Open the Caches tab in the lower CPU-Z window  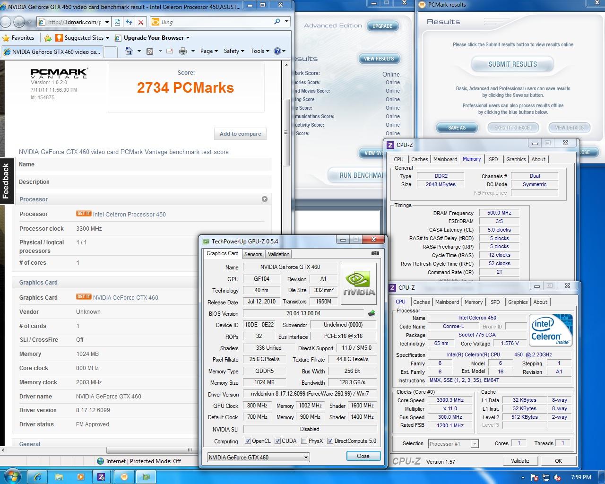coord(422,302)
